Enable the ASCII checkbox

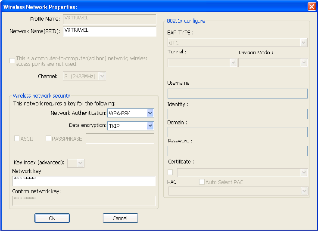point(17,139)
